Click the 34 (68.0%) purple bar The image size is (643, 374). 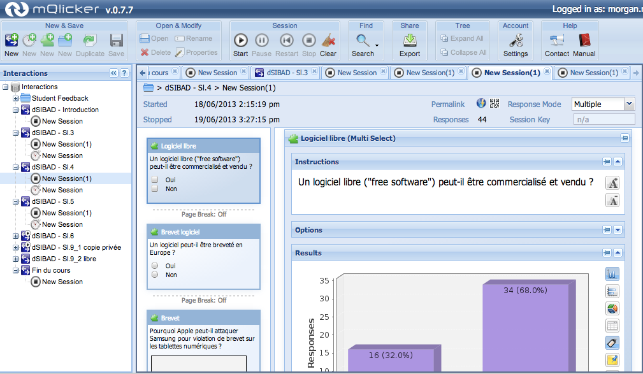point(524,325)
